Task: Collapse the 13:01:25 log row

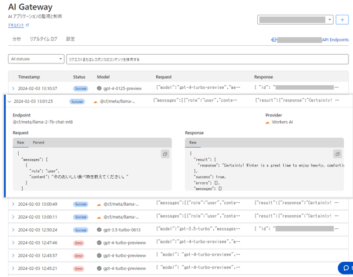Action: pos(9,101)
